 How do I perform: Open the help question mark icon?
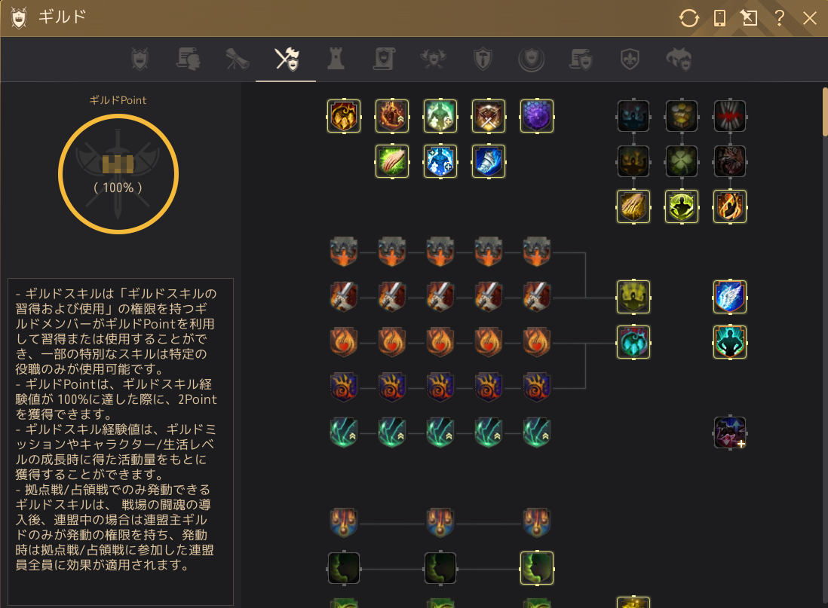pyautogui.click(x=779, y=19)
